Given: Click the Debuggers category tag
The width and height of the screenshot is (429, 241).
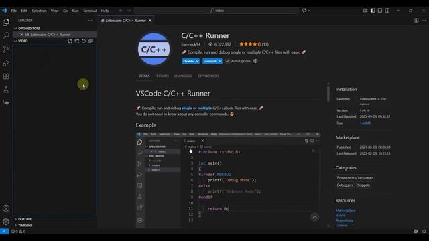Looking at the screenshot, I should [x=345, y=185].
